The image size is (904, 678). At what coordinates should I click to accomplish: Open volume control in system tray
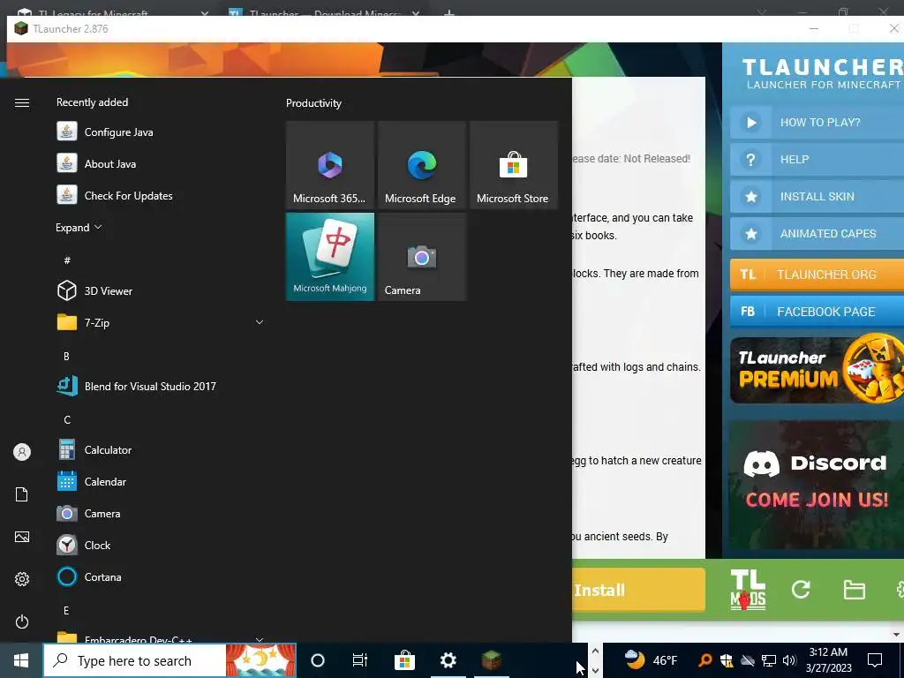789,660
